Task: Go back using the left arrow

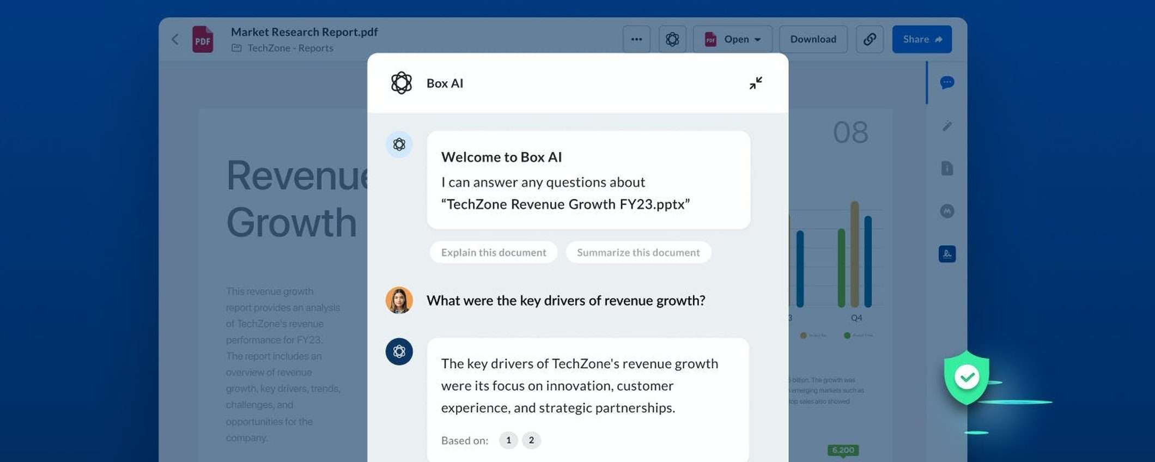Action: 175,39
